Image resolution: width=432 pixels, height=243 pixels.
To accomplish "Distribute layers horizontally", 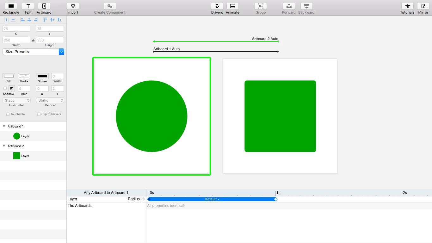I will pyautogui.click(x=6, y=20).
